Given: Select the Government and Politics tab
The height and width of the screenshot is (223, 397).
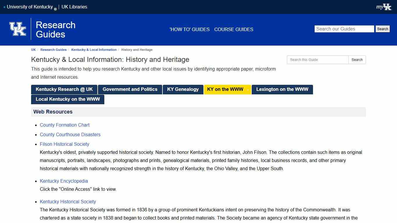Looking at the screenshot, I should [130, 89].
